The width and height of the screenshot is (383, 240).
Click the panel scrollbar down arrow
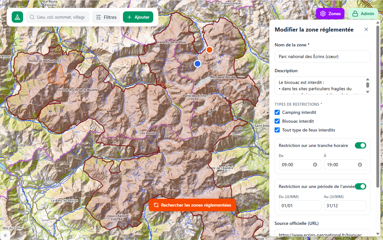coord(378,234)
